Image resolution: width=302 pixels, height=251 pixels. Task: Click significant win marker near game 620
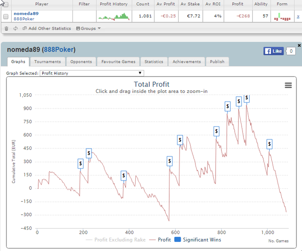180,140
